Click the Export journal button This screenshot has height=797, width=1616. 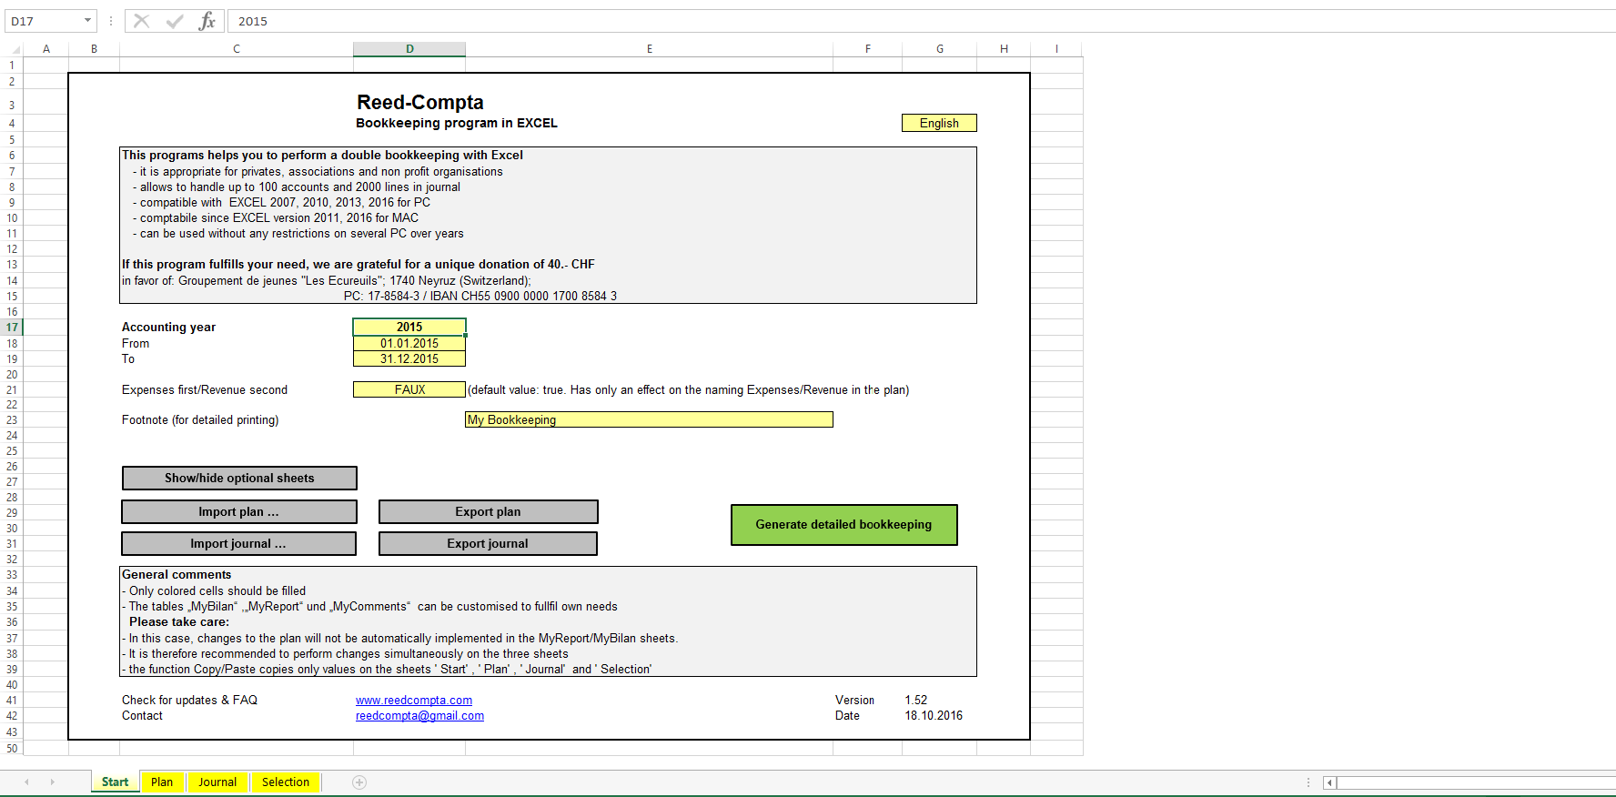(x=488, y=543)
